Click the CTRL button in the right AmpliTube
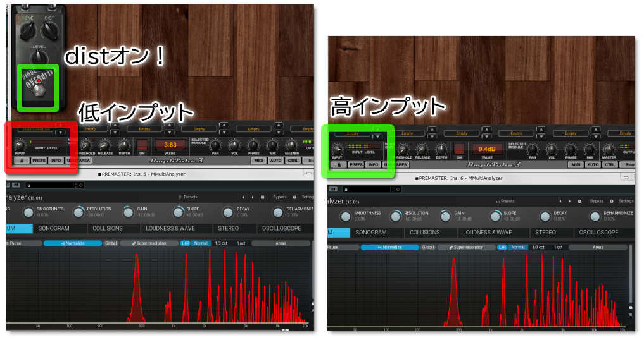644x340 pixels. coord(610,165)
